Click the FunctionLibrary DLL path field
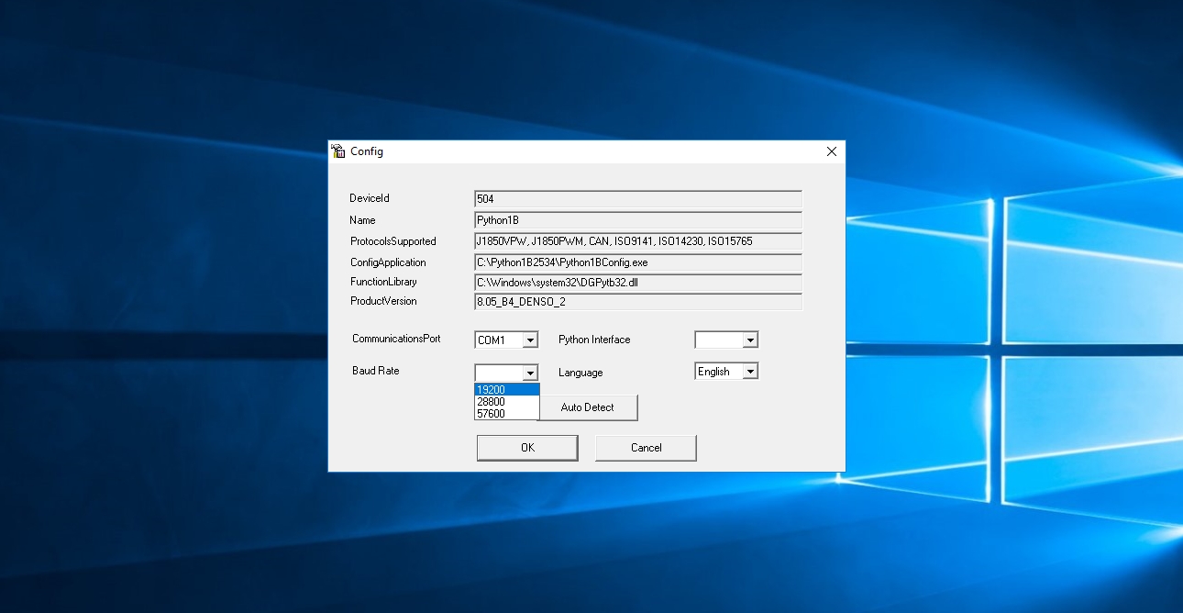Image resolution: width=1183 pixels, height=613 pixels. 637,283
